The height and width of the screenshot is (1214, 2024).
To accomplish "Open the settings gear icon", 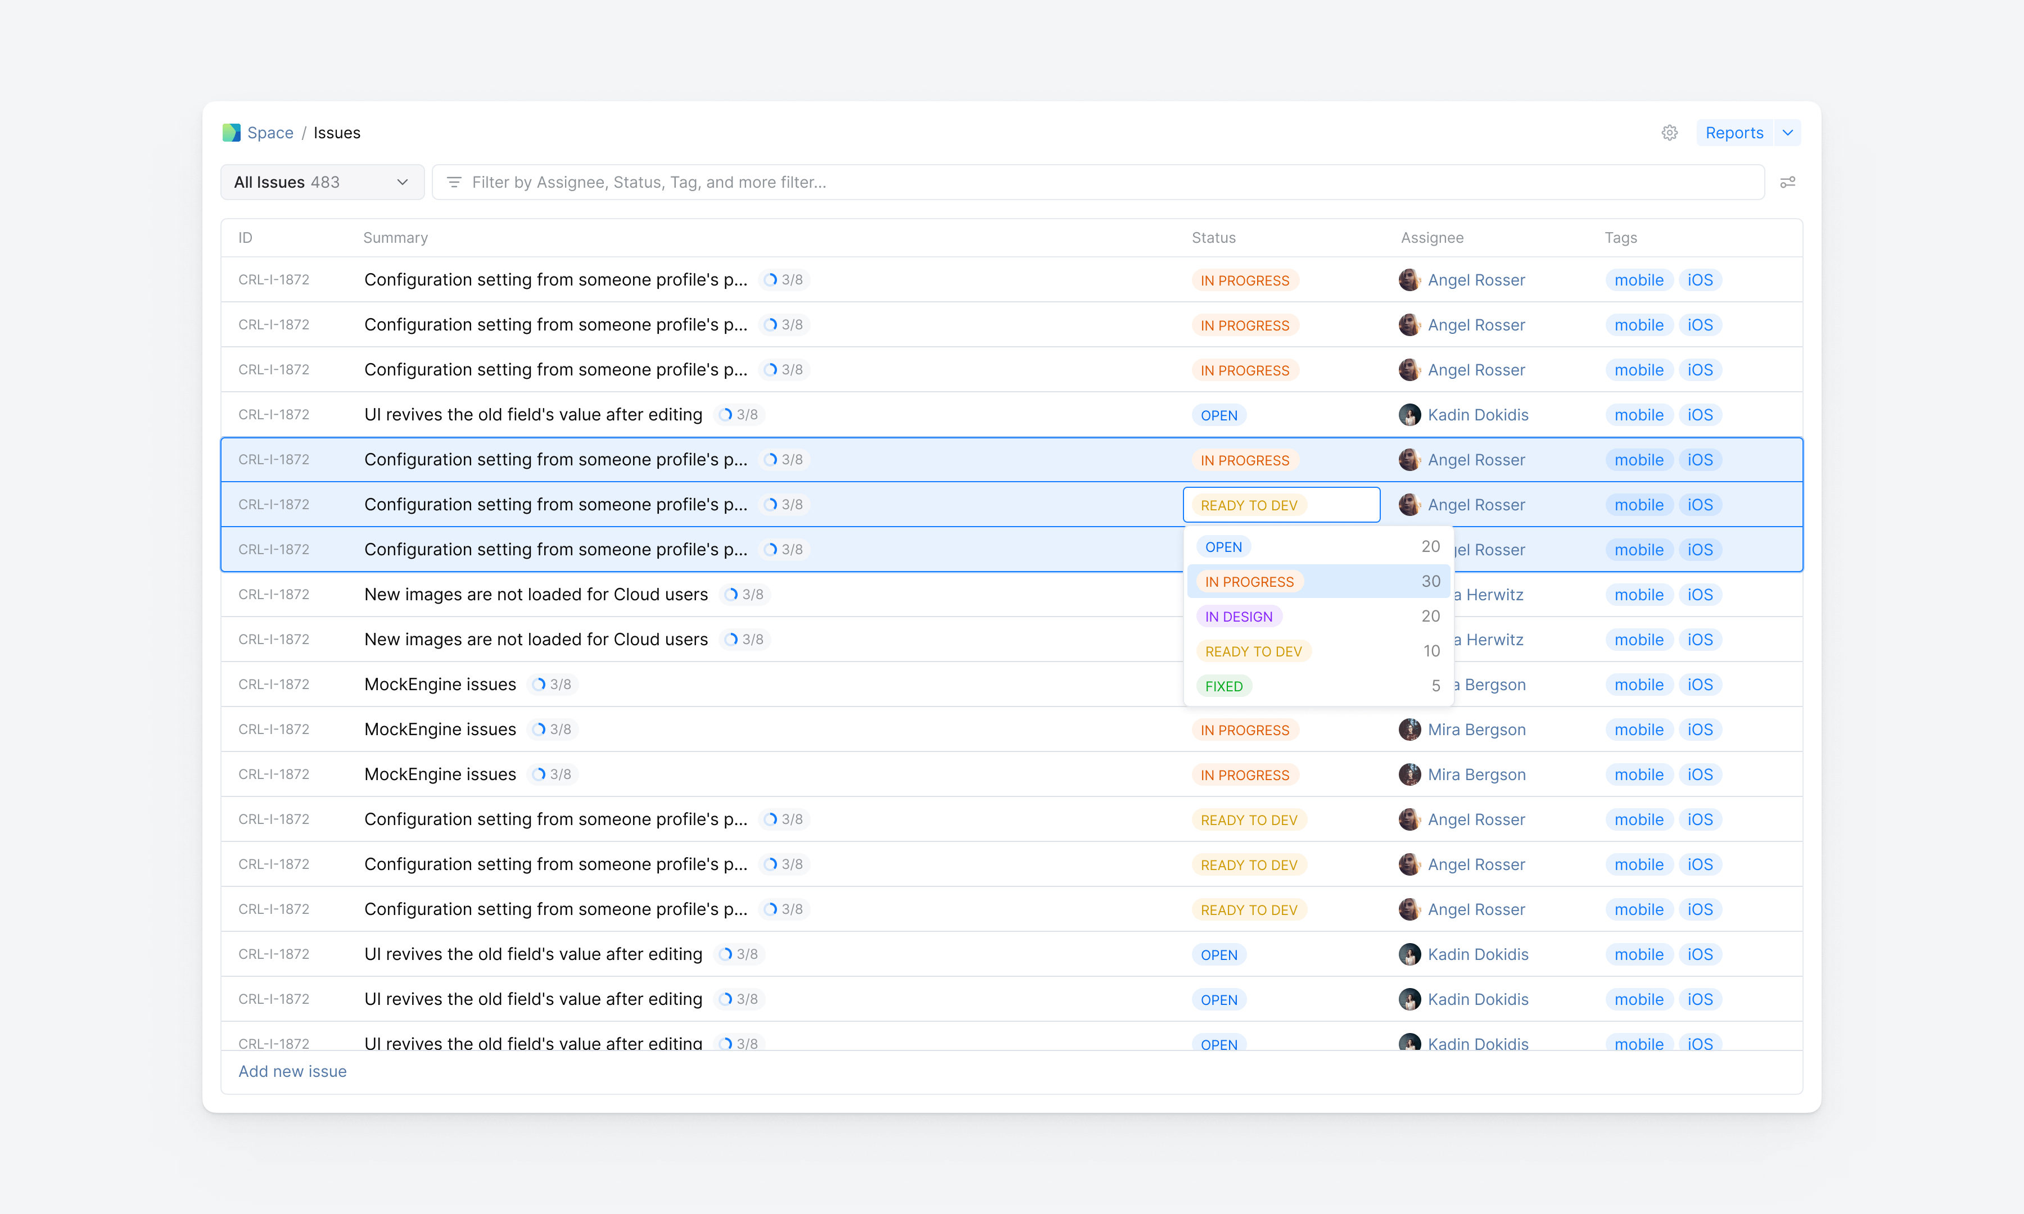I will [1669, 133].
